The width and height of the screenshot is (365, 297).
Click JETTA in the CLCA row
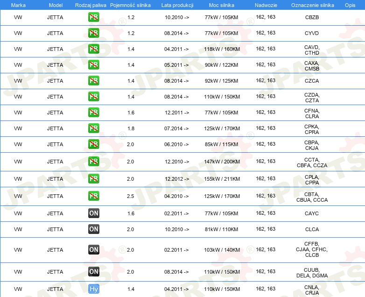coord(55,229)
